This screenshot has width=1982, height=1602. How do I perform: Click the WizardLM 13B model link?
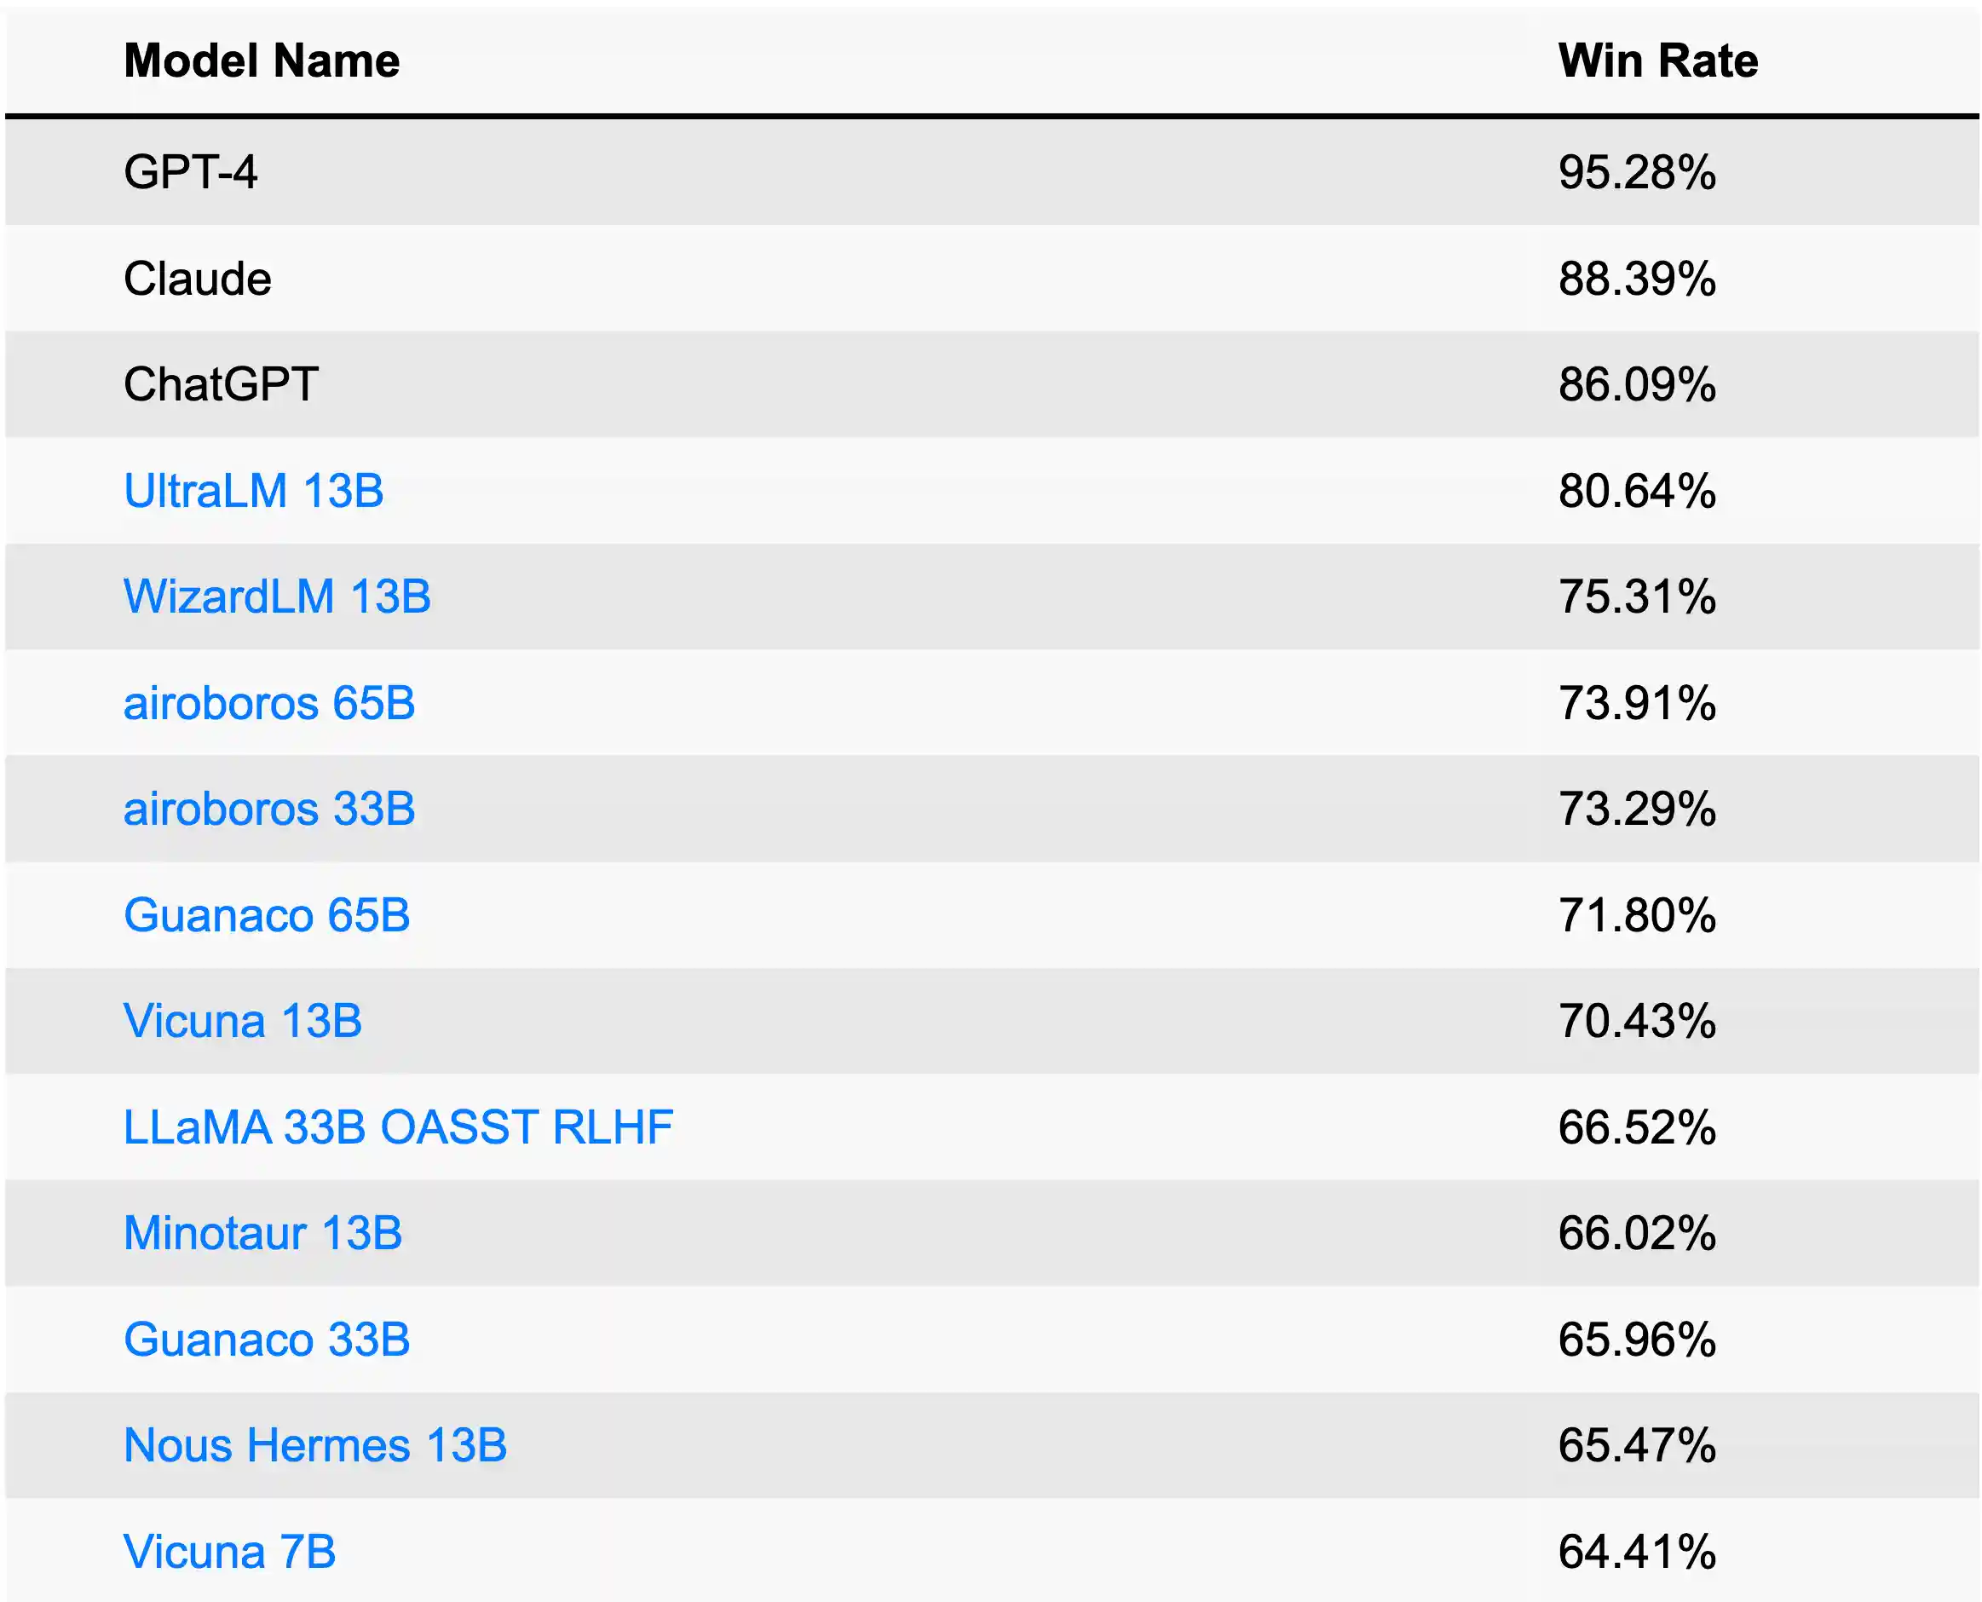pyautogui.click(x=277, y=597)
